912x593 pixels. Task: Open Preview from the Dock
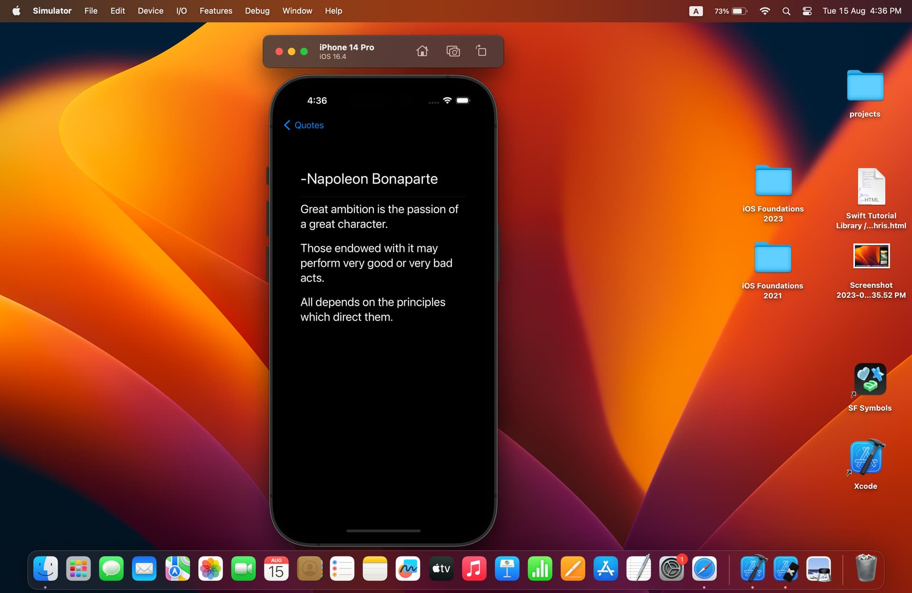[x=818, y=568]
